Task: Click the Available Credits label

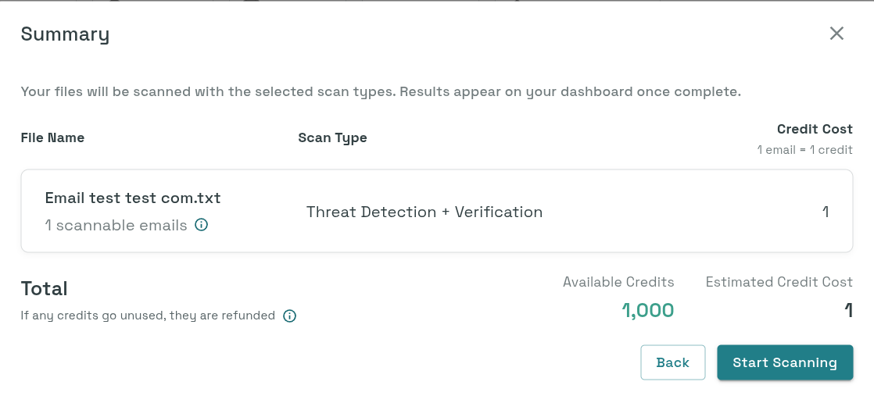Action: point(618,282)
